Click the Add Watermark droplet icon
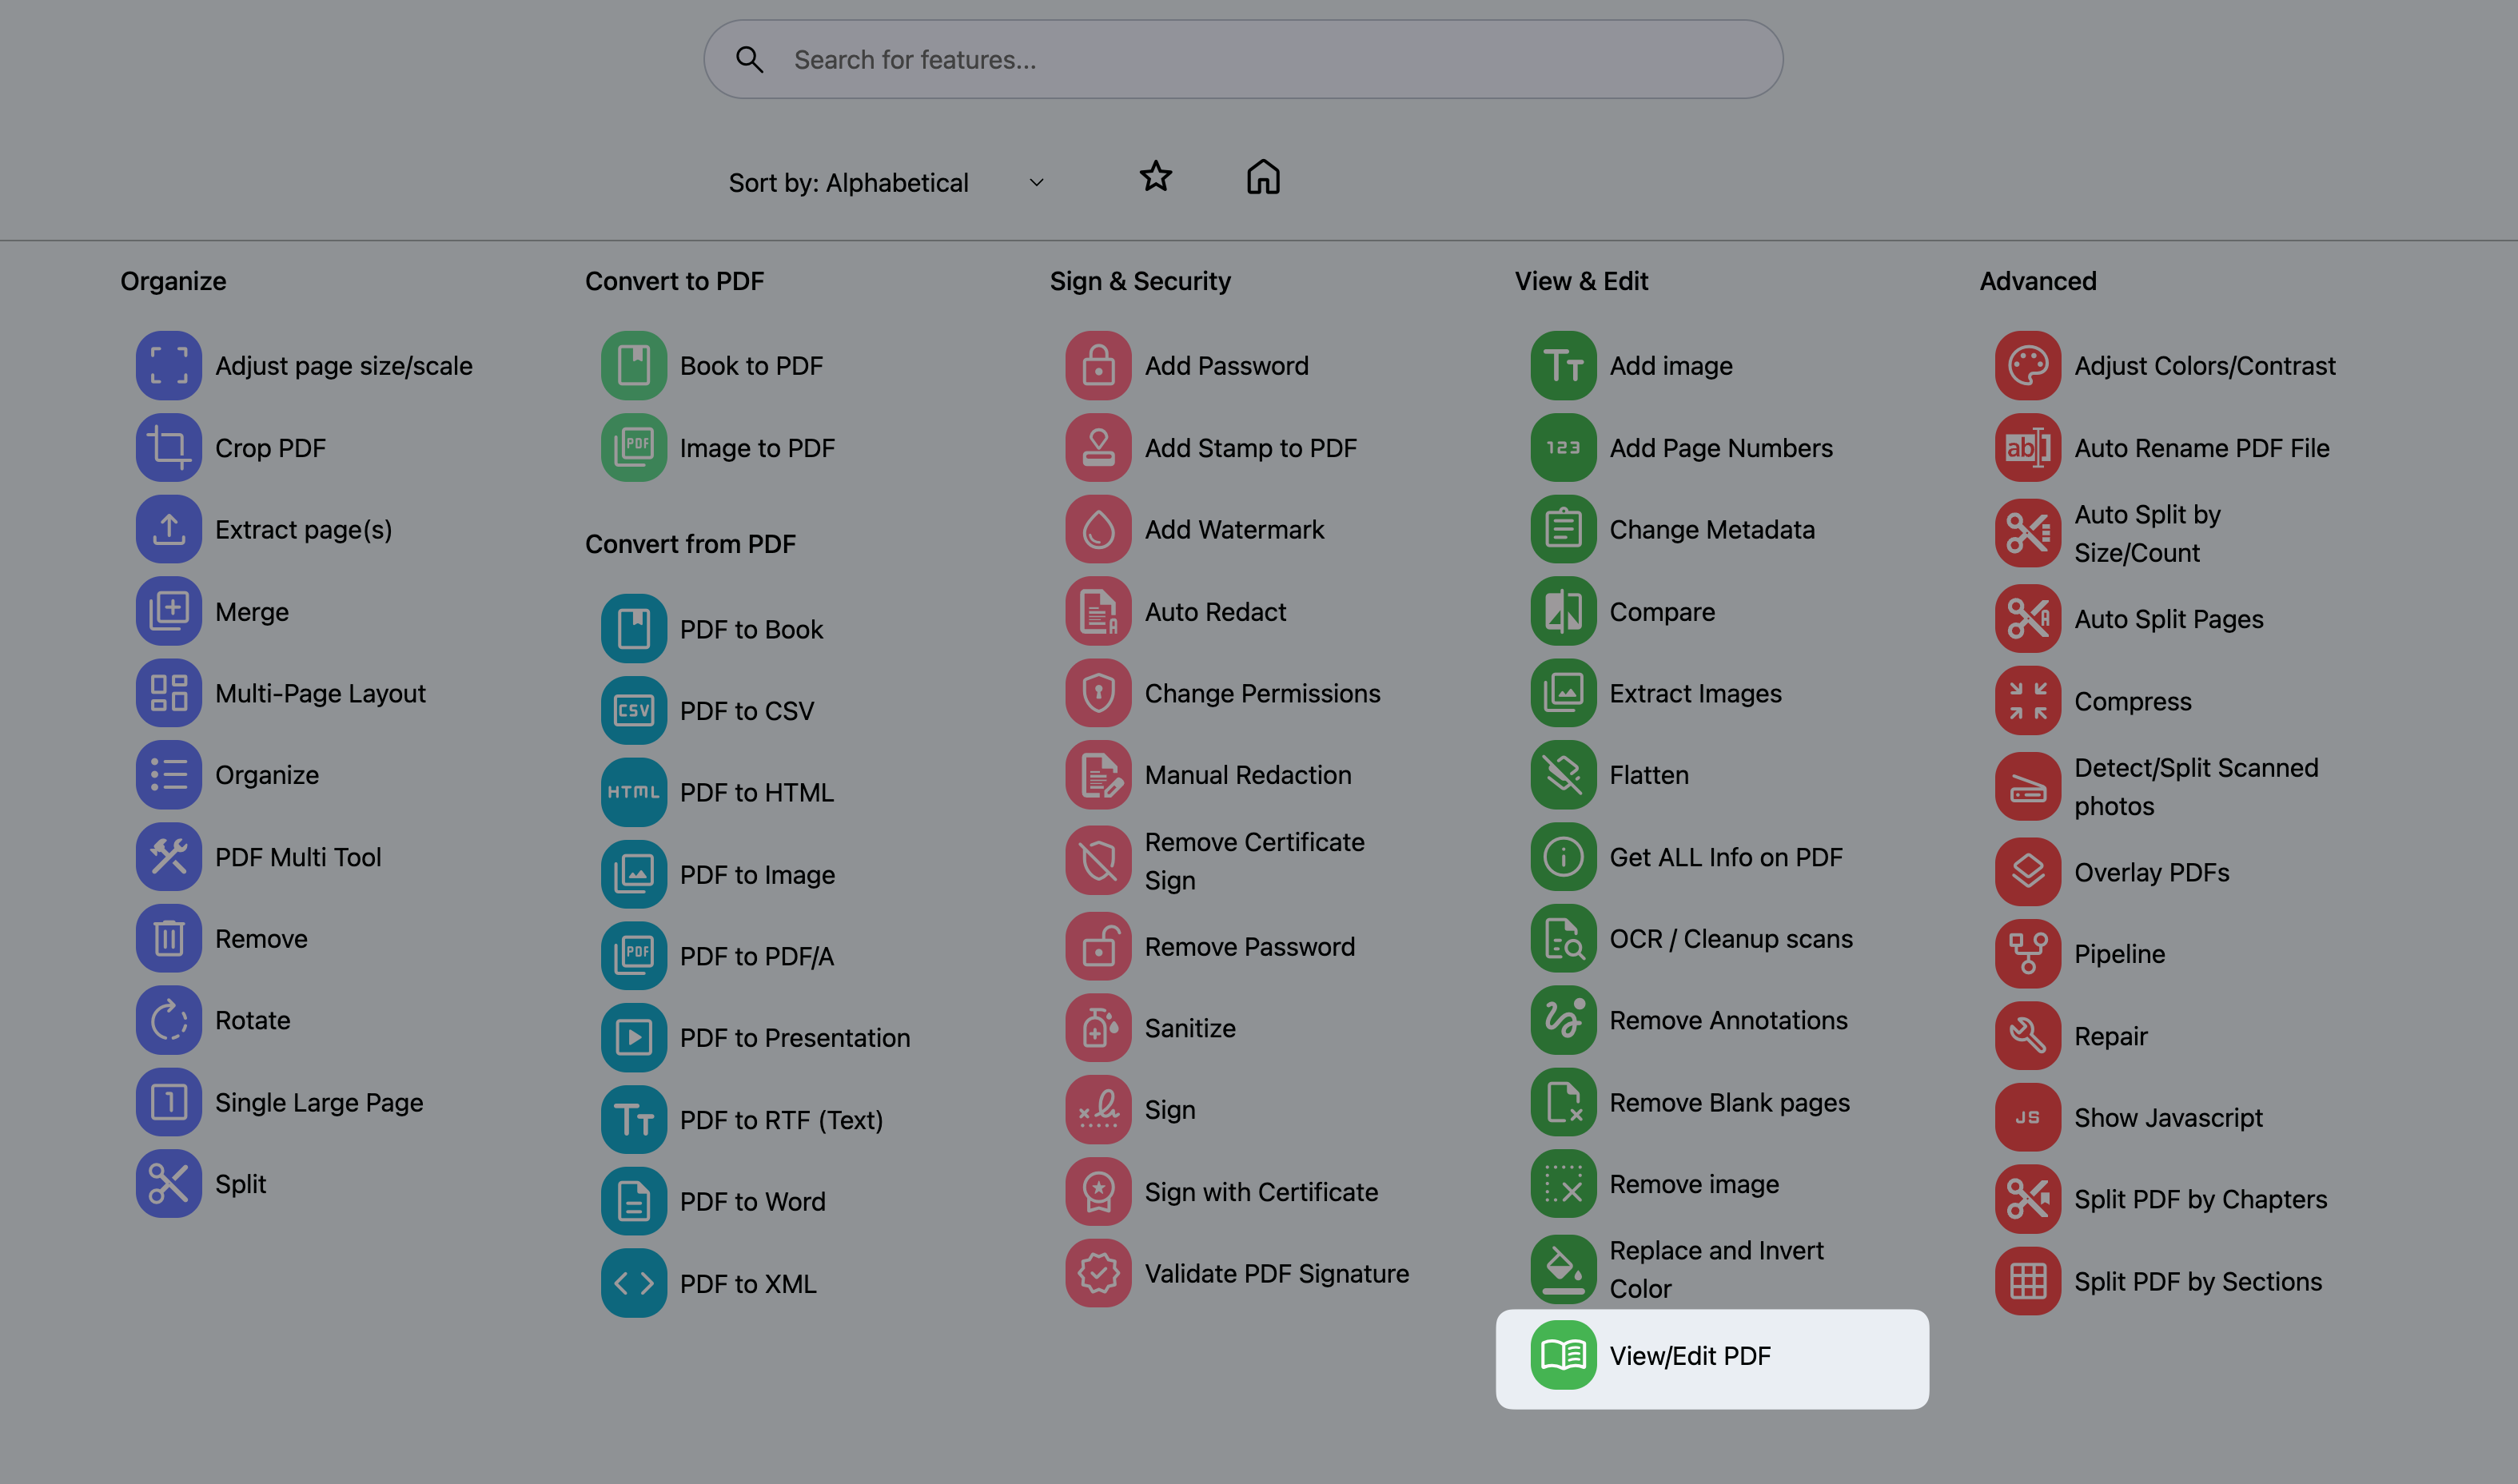2518x1484 pixels. click(1098, 529)
